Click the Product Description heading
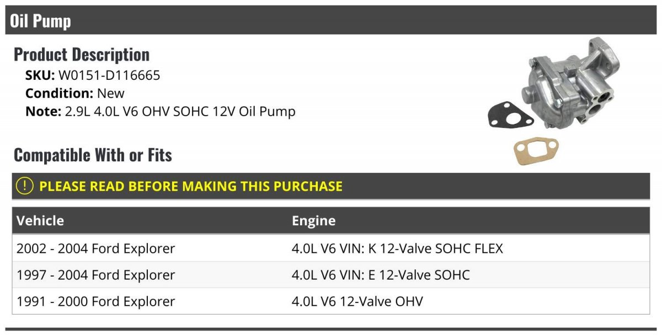Viewport: 662px width, 336px height. pyautogui.click(x=82, y=55)
